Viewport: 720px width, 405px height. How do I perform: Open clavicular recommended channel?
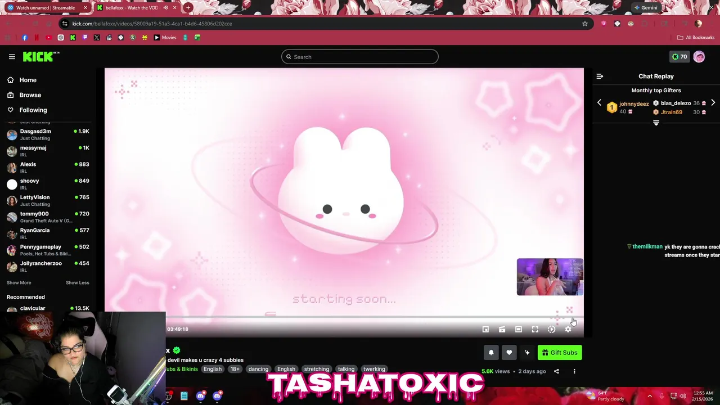click(x=48, y=308)
